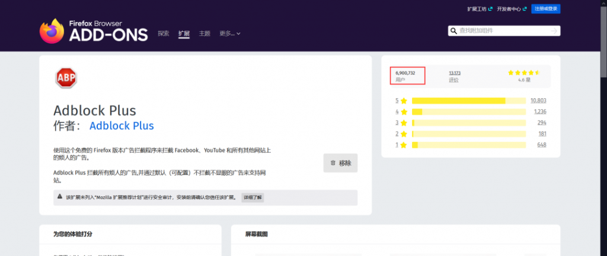Click the search magnifier icon
This screenshot has height=256, width=607.
point(453,31)
